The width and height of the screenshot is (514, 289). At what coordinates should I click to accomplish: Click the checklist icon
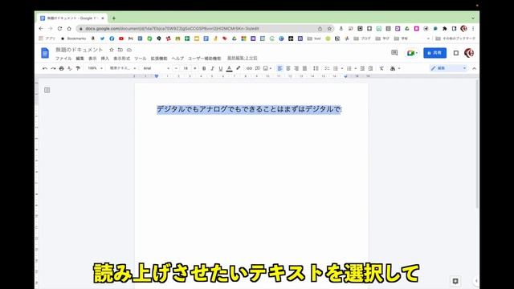[327, 68]
